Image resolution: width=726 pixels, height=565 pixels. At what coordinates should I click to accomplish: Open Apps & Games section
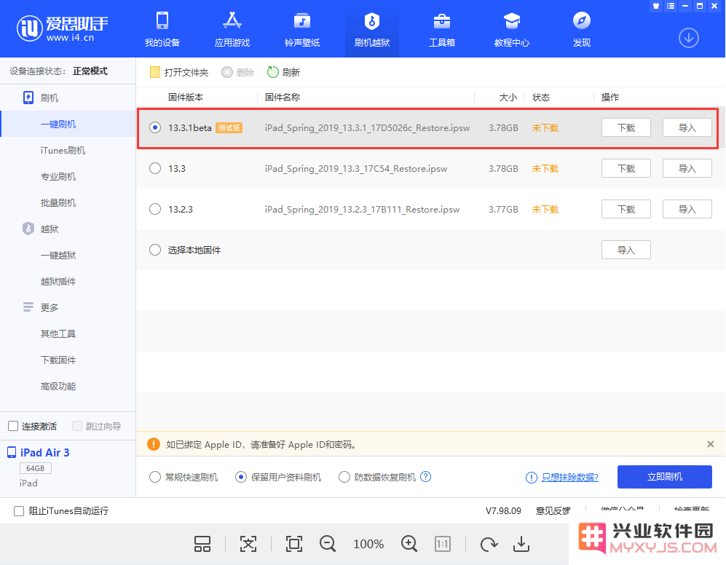pos(232,30)
